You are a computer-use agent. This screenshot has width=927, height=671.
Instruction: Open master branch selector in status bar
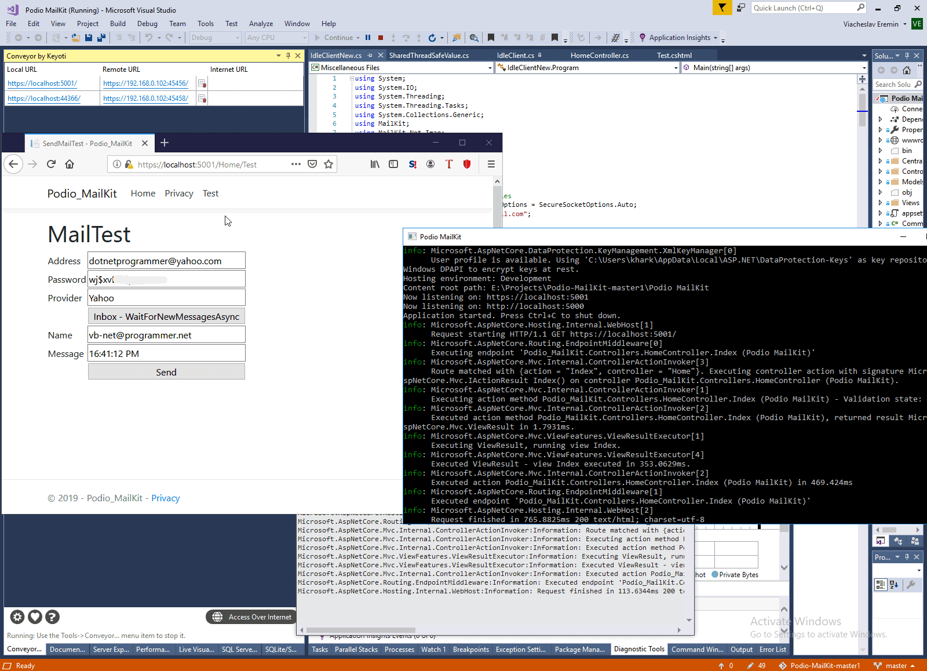point(895,666)
